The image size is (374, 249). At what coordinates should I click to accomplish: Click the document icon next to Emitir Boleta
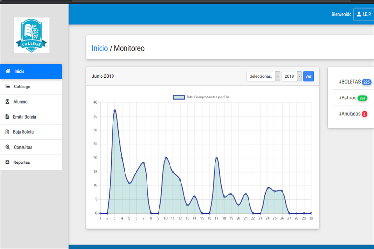pos(8,117)
